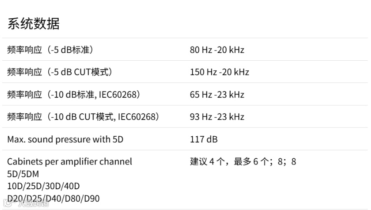Click the 93 Hz -23 kHz value

tap(217, 117)
